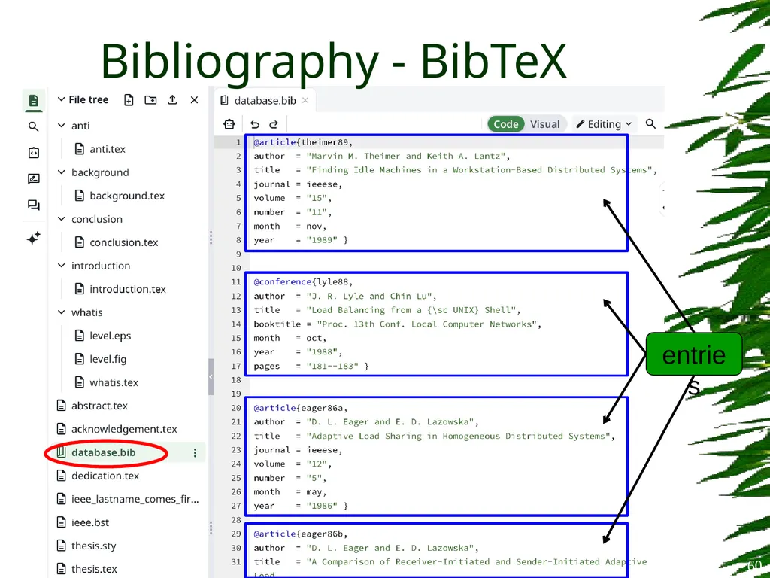
Task: Click the level.eps file icon
Action: pyautogui.click(x=80, y=336)
